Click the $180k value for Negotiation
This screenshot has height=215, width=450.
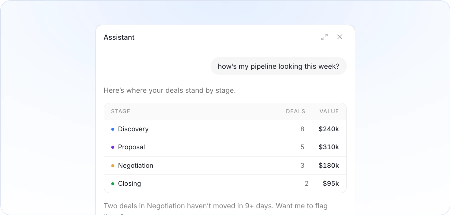point(329,165)
